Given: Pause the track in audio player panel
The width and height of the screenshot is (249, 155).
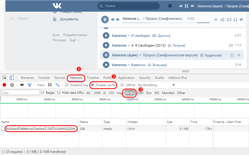Looking at the screenshot, I should click(x=105, y=20).
